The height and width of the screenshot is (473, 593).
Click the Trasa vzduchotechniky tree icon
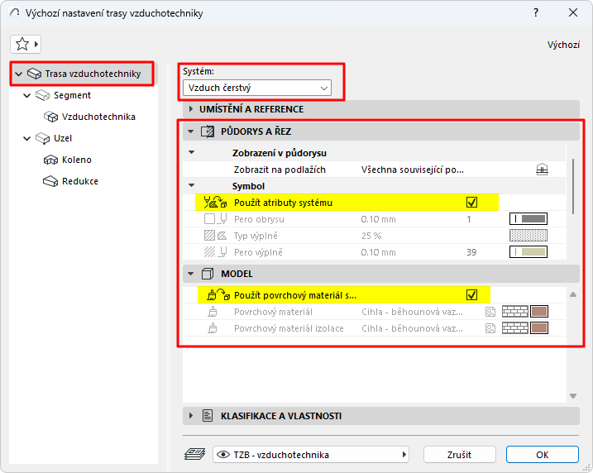34,74
